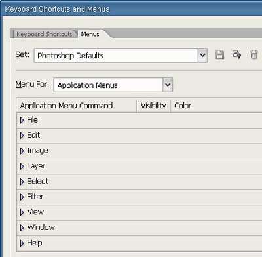Select the Help row label
Image resolution: width=262 pixels, height=257 pixels.
click(35, 243)
